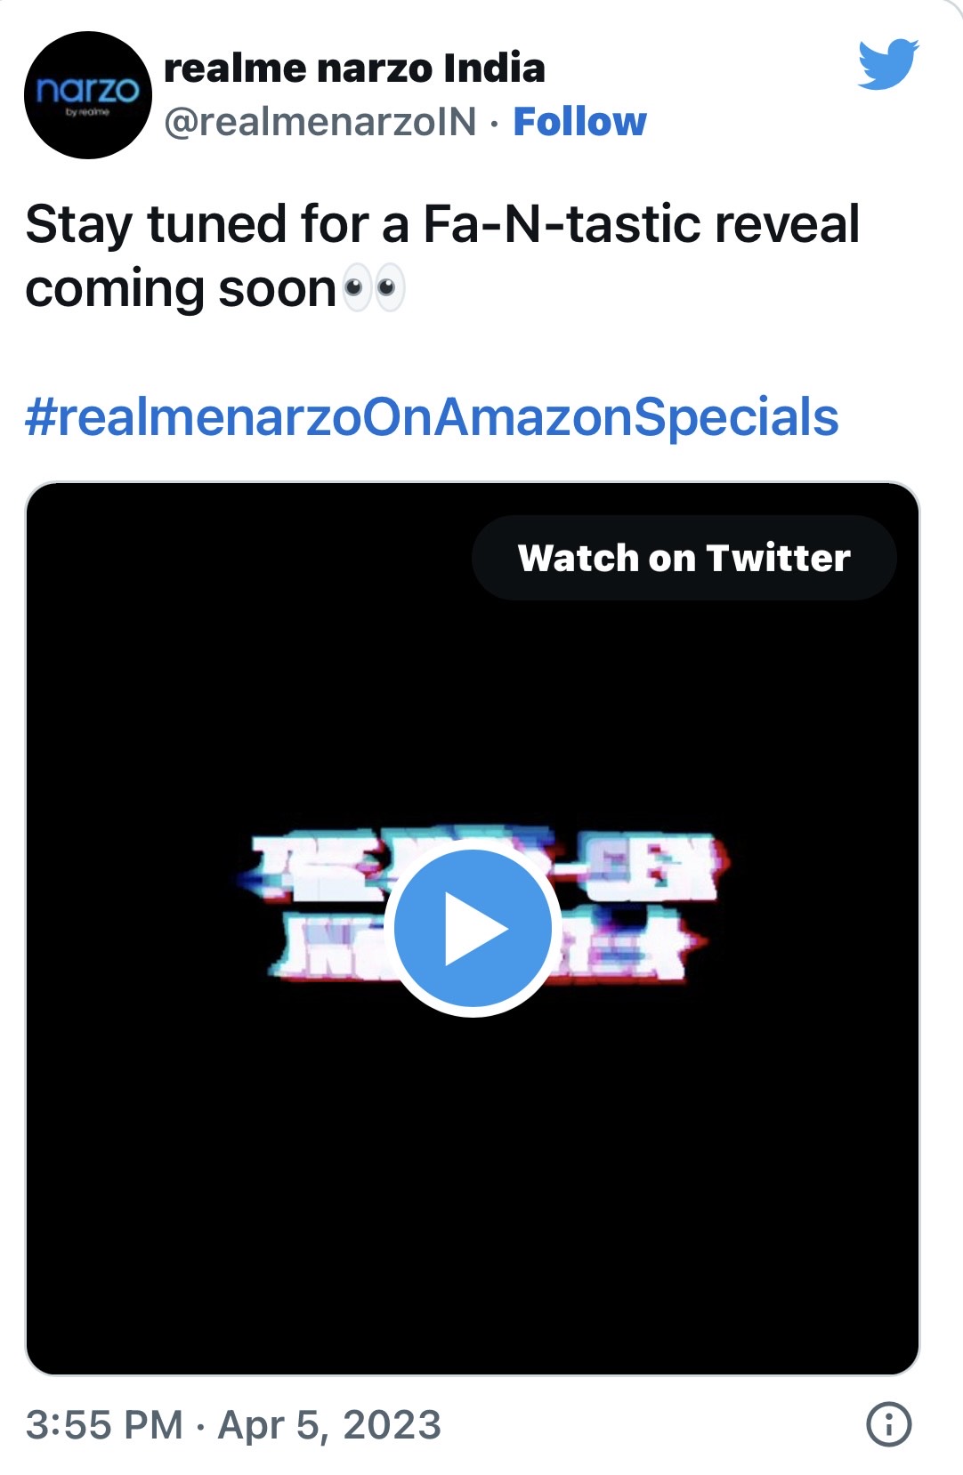
Task: Click the Apr 5, 2023 date
Action: pos(329,1425)
